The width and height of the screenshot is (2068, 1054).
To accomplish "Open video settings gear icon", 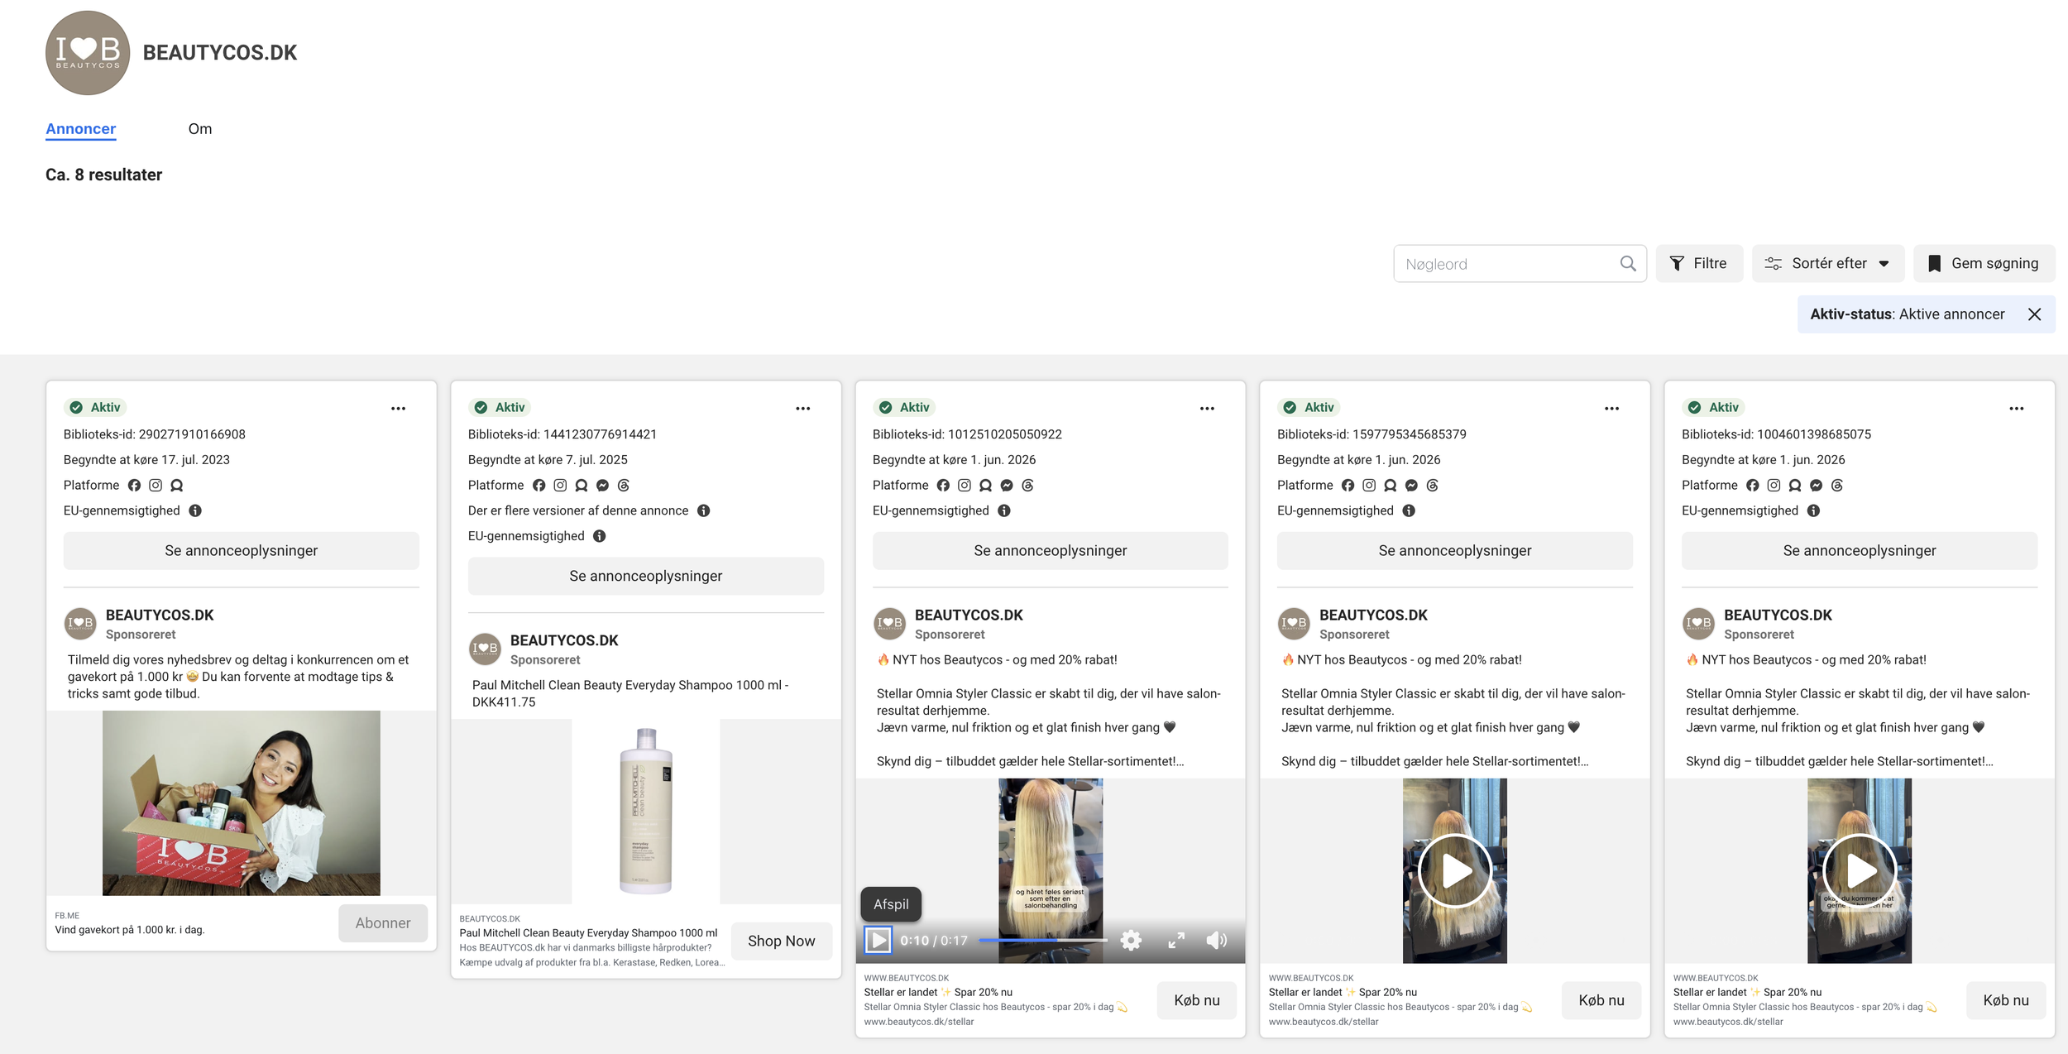I will 1131,941.
